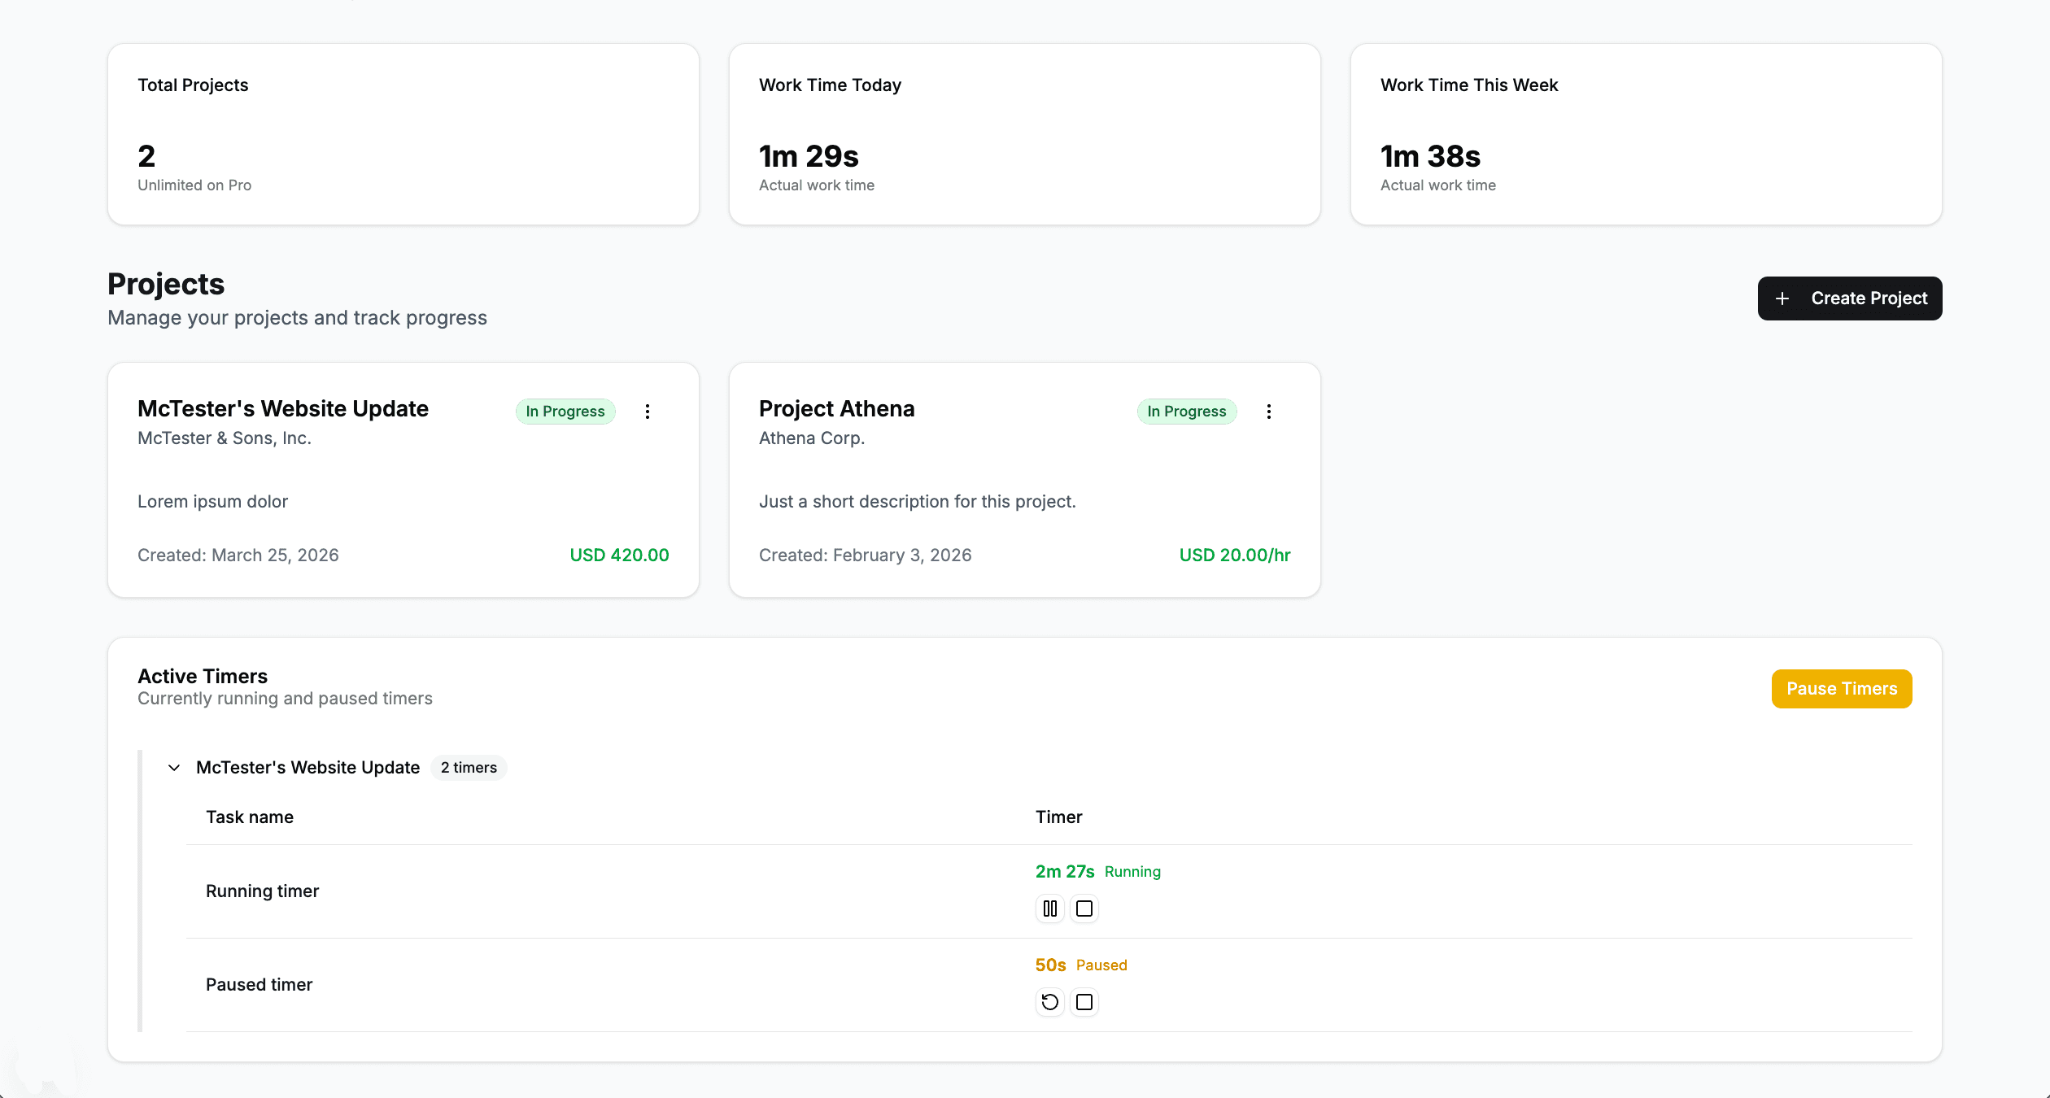Click the 2m 27s running duration
The height and width of the screenshot is (1098, 2050).
tap(1065, 872)
